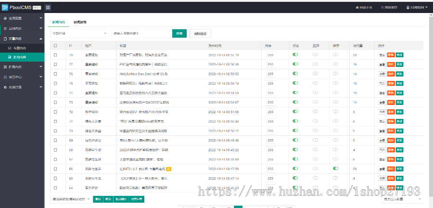Toggle the 状态 status switch for ID 78
Screen dimensions: 433x208
coord(295,55)
